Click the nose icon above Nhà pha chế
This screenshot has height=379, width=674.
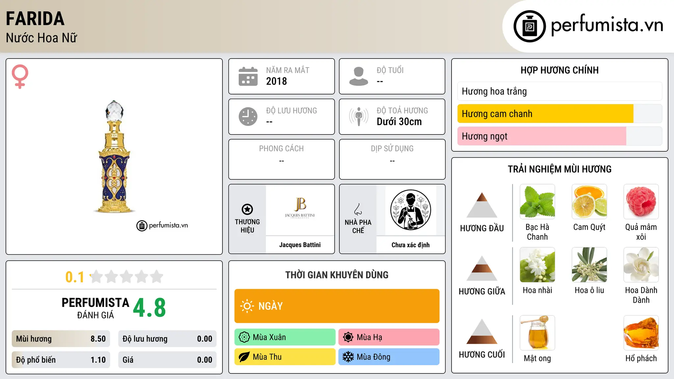tap(358, 209)
